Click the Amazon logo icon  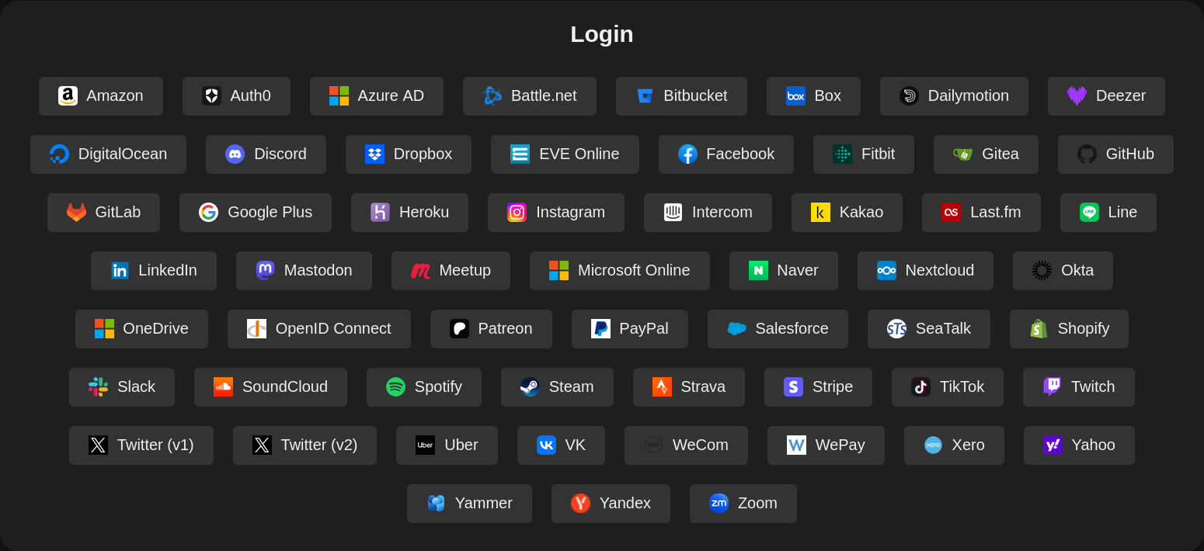pos(68,96)
